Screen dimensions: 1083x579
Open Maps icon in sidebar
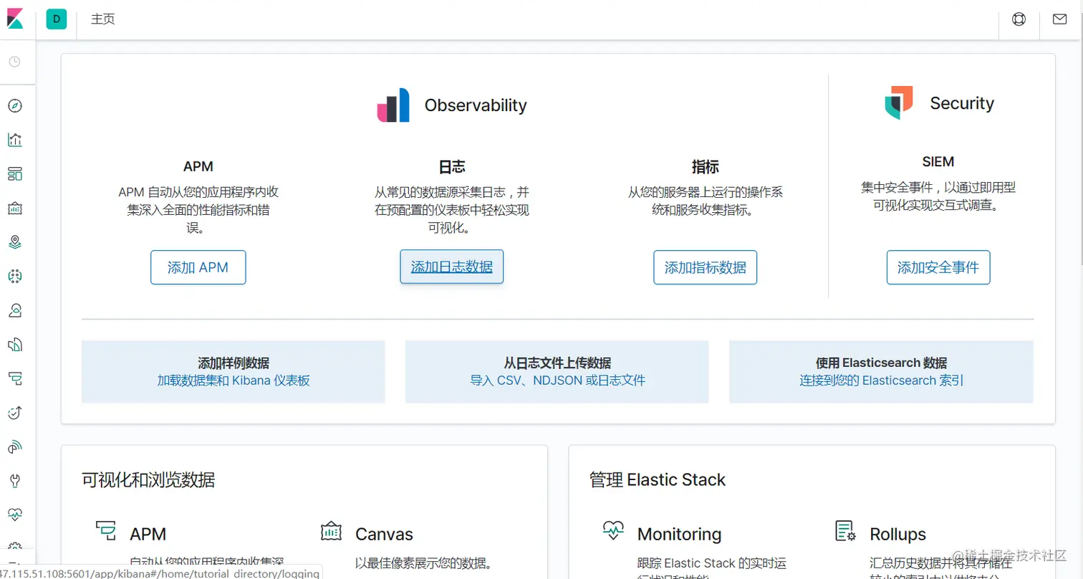tap(15, 242)
